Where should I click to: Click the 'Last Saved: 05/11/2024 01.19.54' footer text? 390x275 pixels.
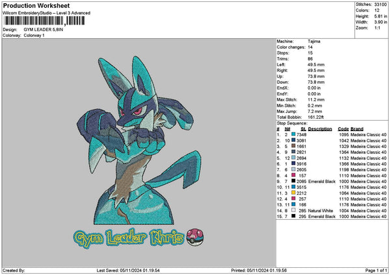point(128,270)
